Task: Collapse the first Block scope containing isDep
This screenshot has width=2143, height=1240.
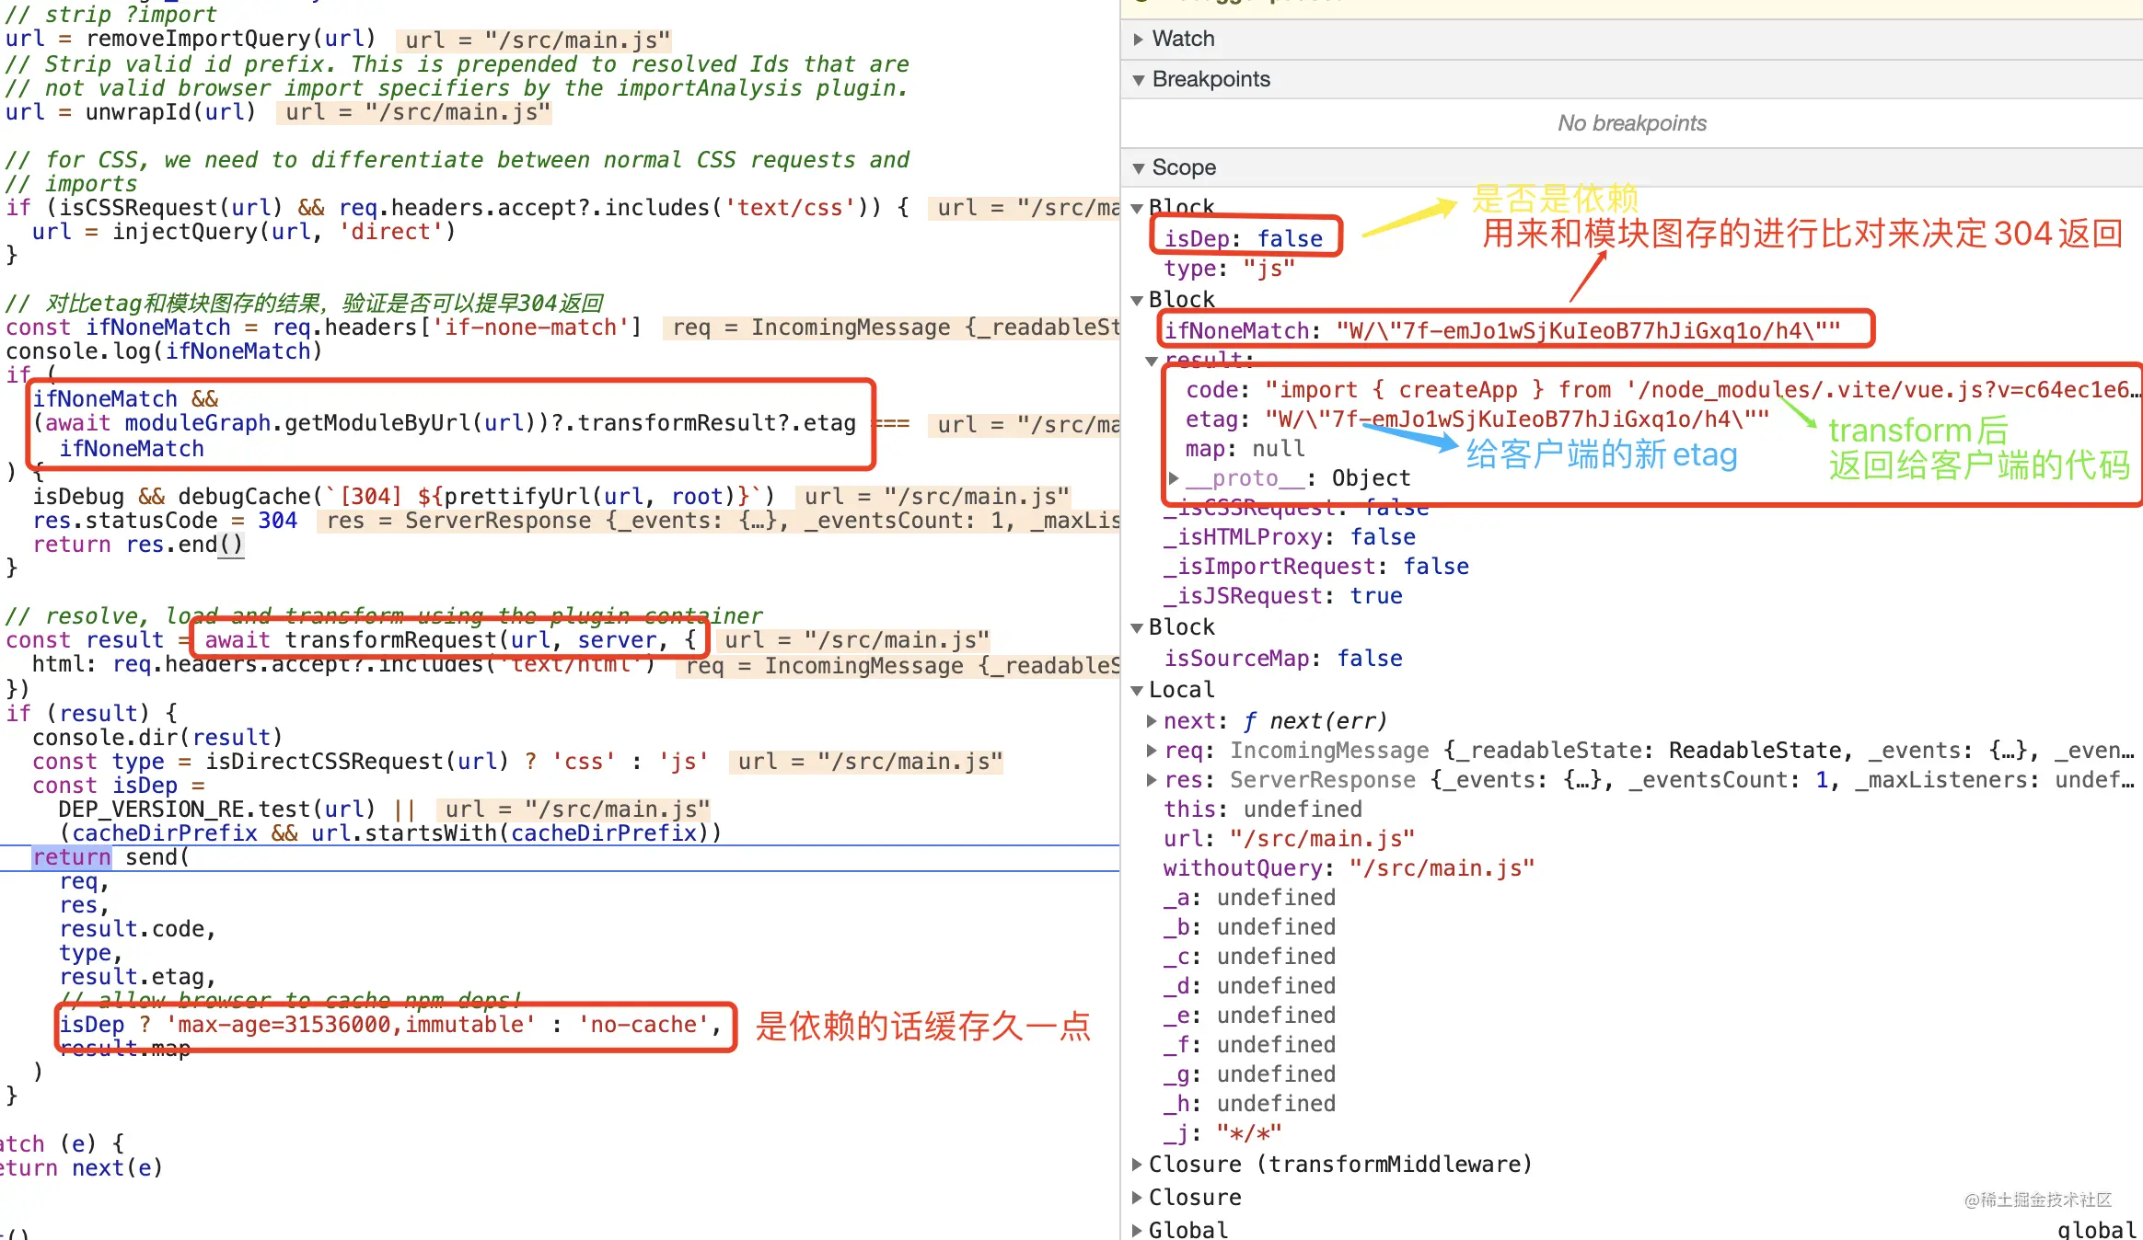Action: (1138, 207)
